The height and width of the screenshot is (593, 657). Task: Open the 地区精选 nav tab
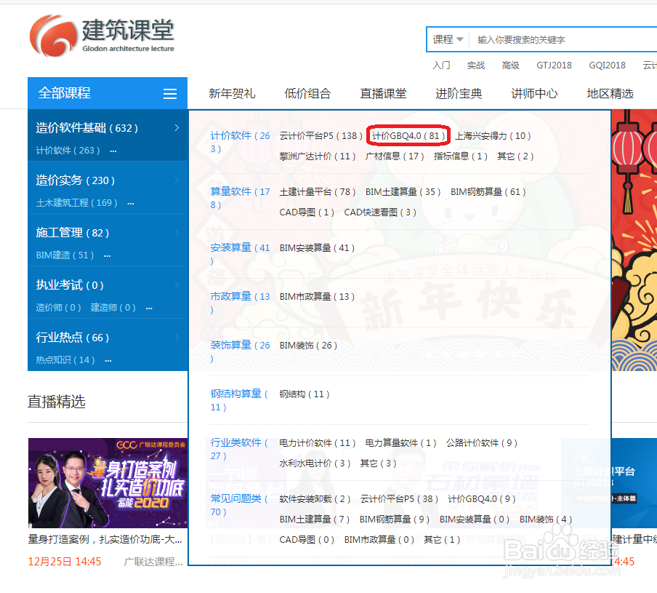[610, 94]
